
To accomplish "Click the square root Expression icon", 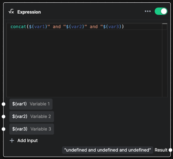I will point(11,12).
